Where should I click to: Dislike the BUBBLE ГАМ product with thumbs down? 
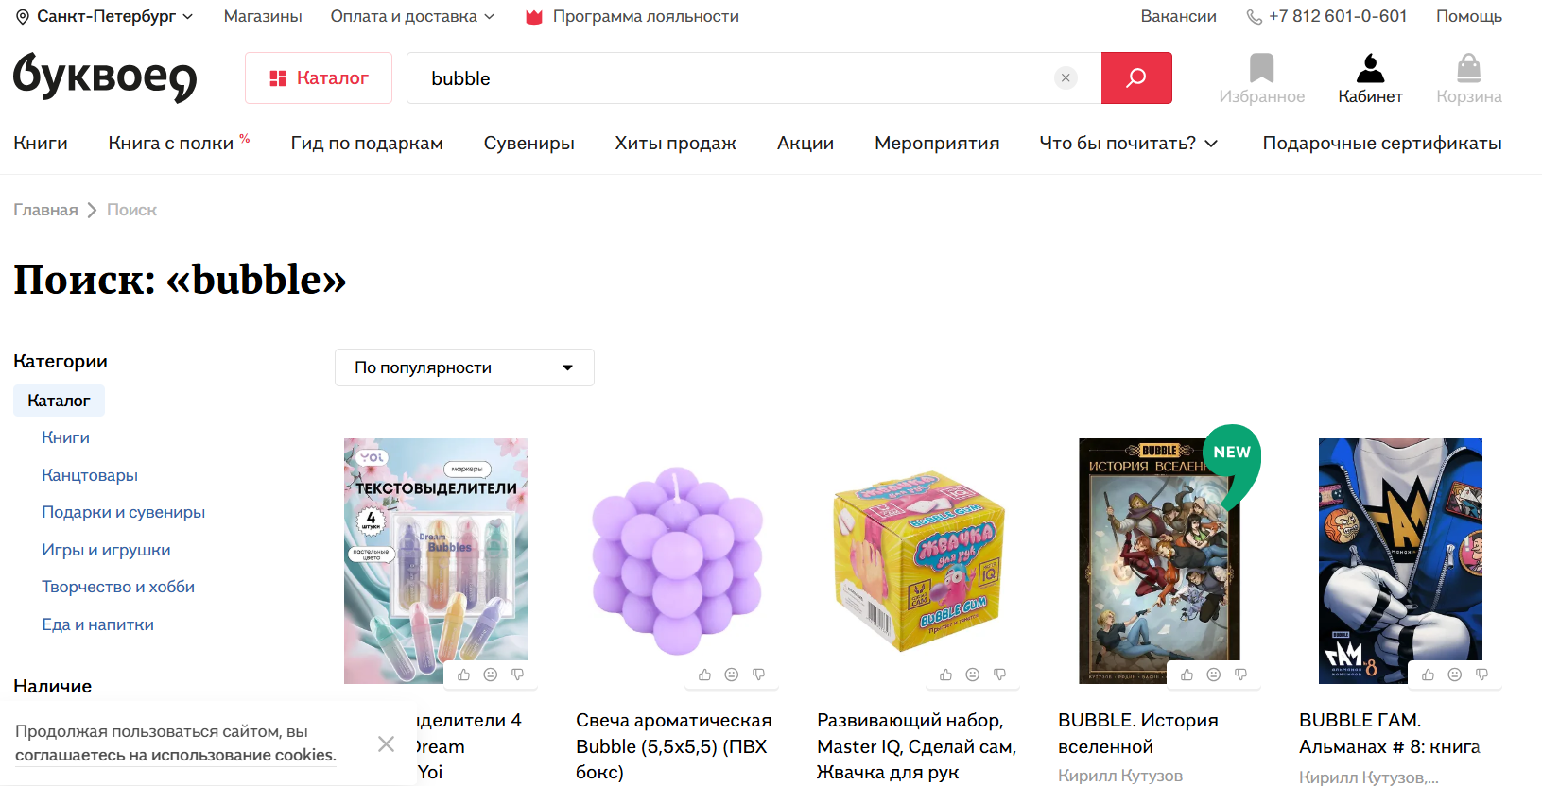(x=1481, y=675)
